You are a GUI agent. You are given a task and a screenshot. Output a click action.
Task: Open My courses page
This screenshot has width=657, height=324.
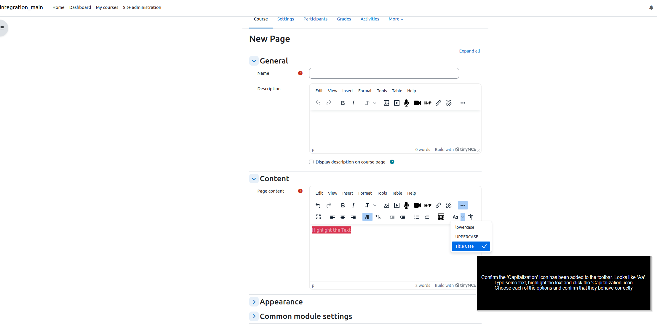tap(107, 7)
